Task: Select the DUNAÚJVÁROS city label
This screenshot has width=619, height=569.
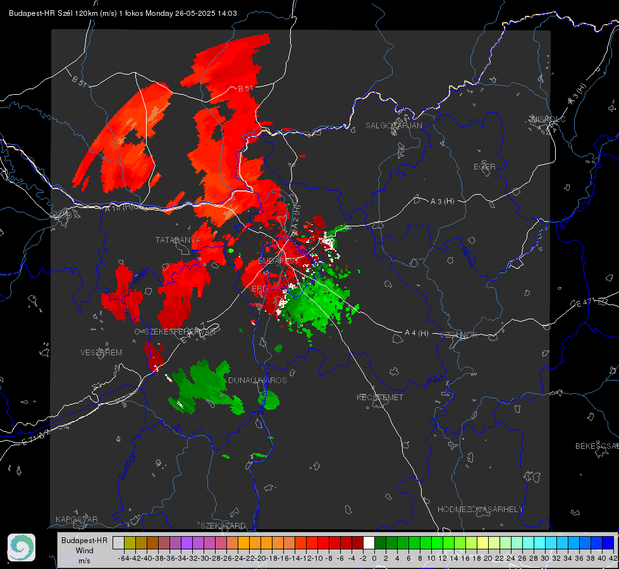Action: [x=257, y=380]
